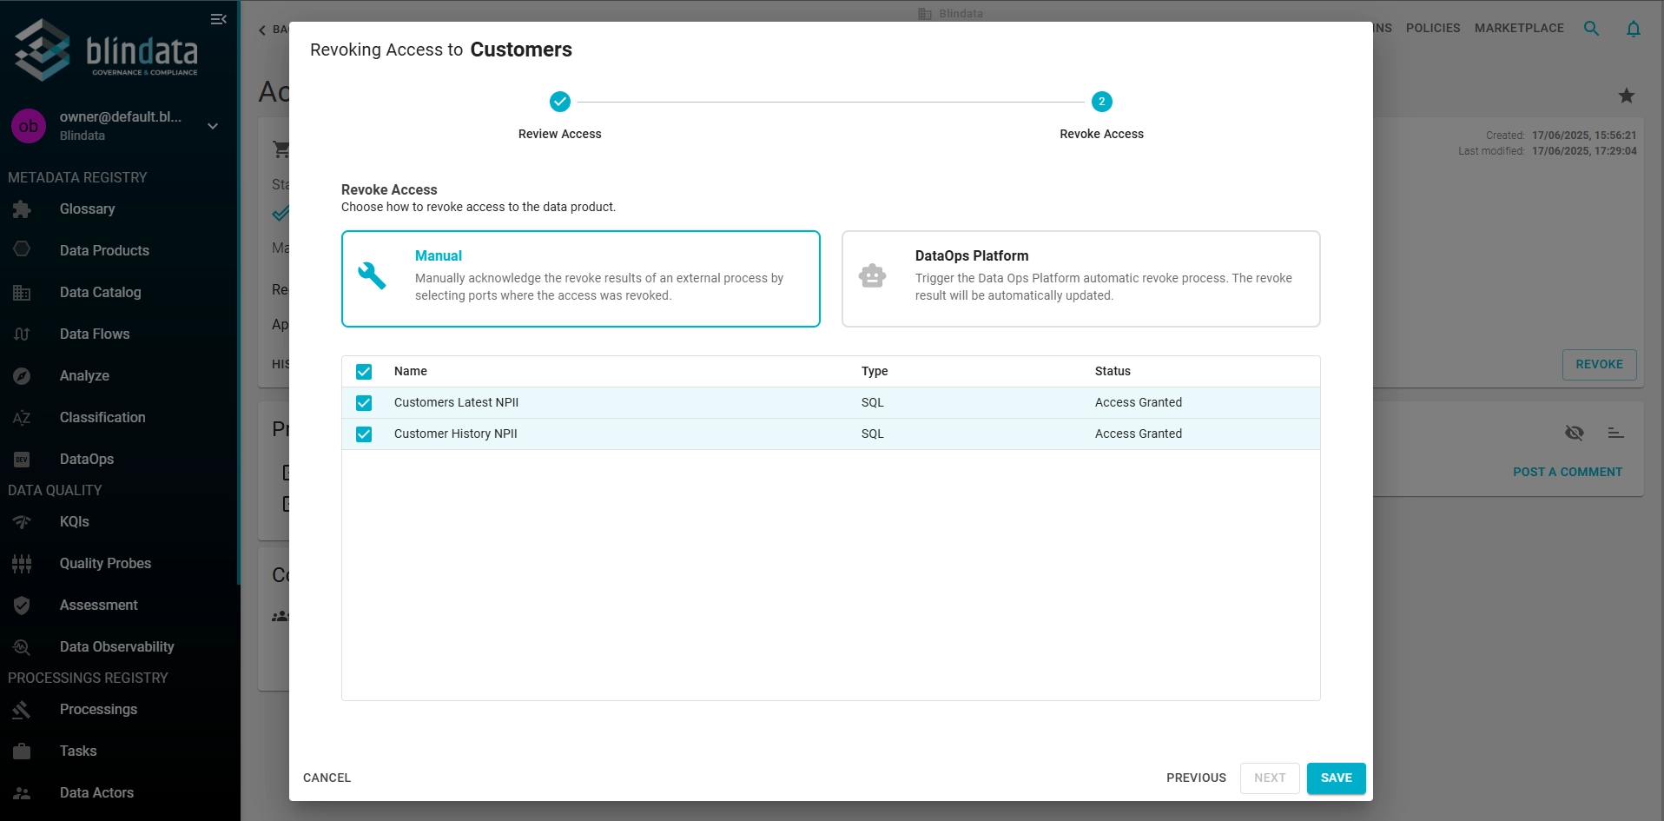Open Data Flows in sidebar
1664x821 pixels.
coord(95,334)
